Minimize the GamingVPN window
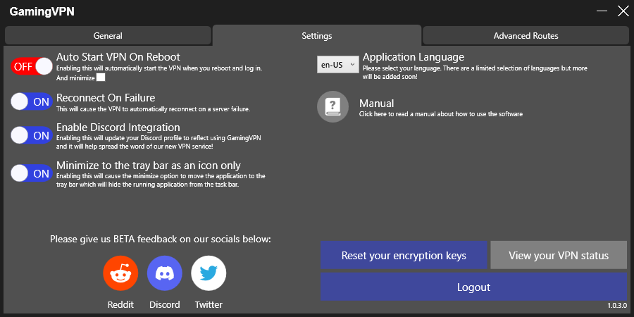 point(601,11)
